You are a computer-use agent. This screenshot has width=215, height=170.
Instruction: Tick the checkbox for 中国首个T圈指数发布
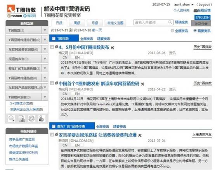coord(52,83)
